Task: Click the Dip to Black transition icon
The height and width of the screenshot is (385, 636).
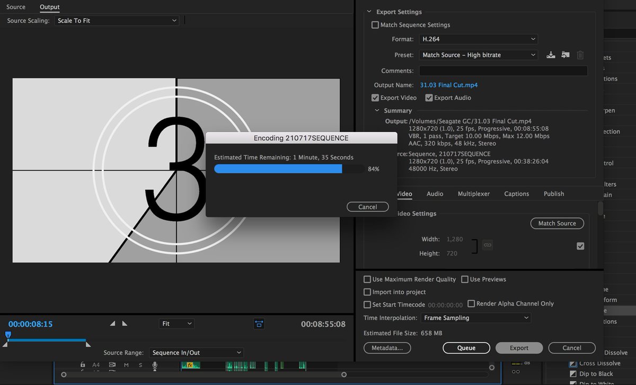Action: [x=573, y=374]
